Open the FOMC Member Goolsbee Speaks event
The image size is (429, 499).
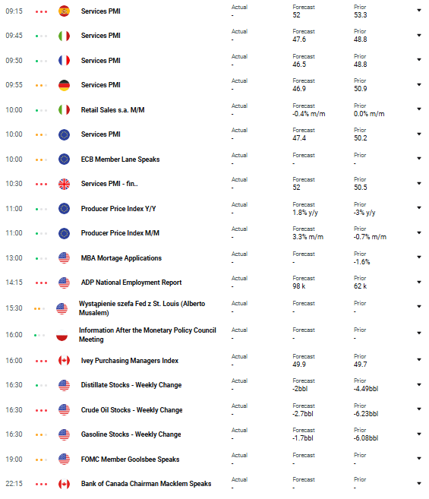click(x=130, y=460)
